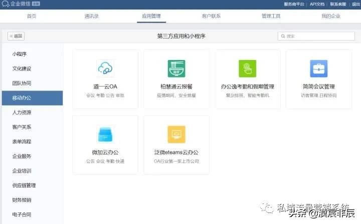Select 小程序 category in sidebar
This screenshot has height=224, width=361.
coord(20,54)
